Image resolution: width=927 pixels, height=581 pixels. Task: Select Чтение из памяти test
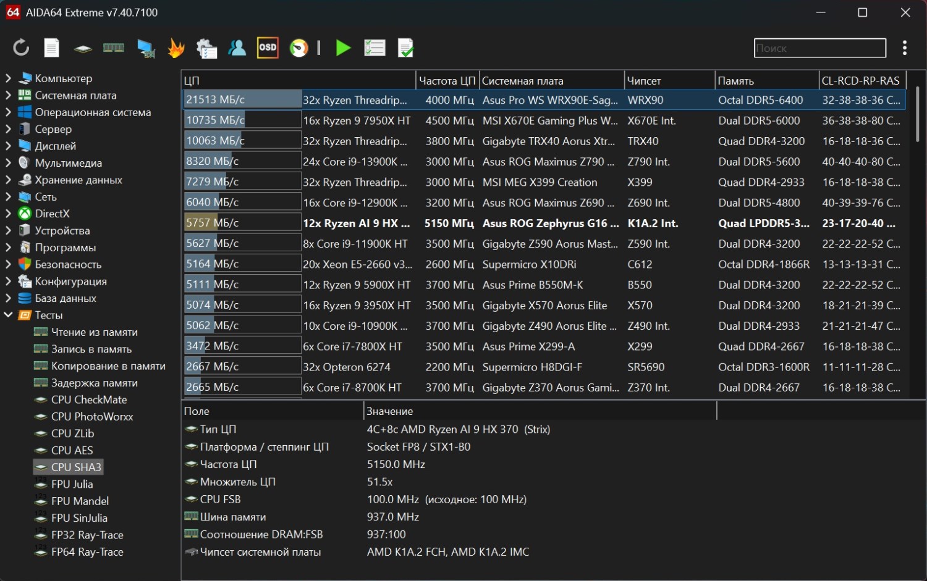pyautogui.click(x=94, y=332)
